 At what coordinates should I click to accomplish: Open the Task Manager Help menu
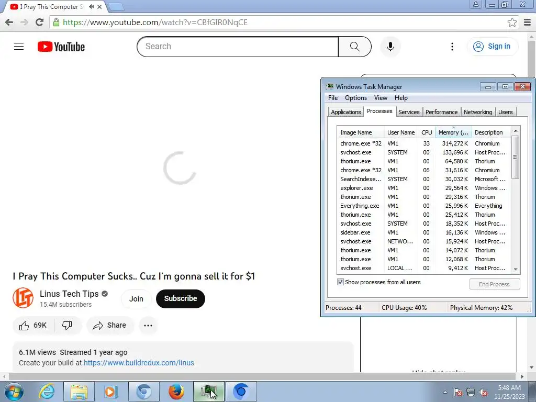[401, 98]
